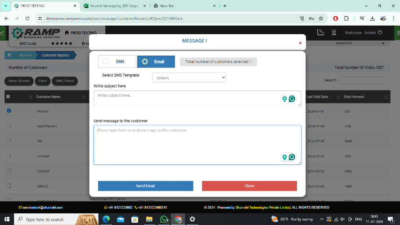Click the RAMP logo

coord(36,33)
